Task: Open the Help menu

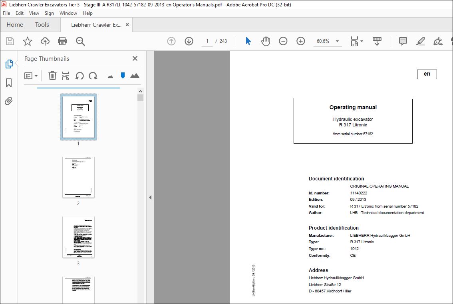Action: click(87, 13)
